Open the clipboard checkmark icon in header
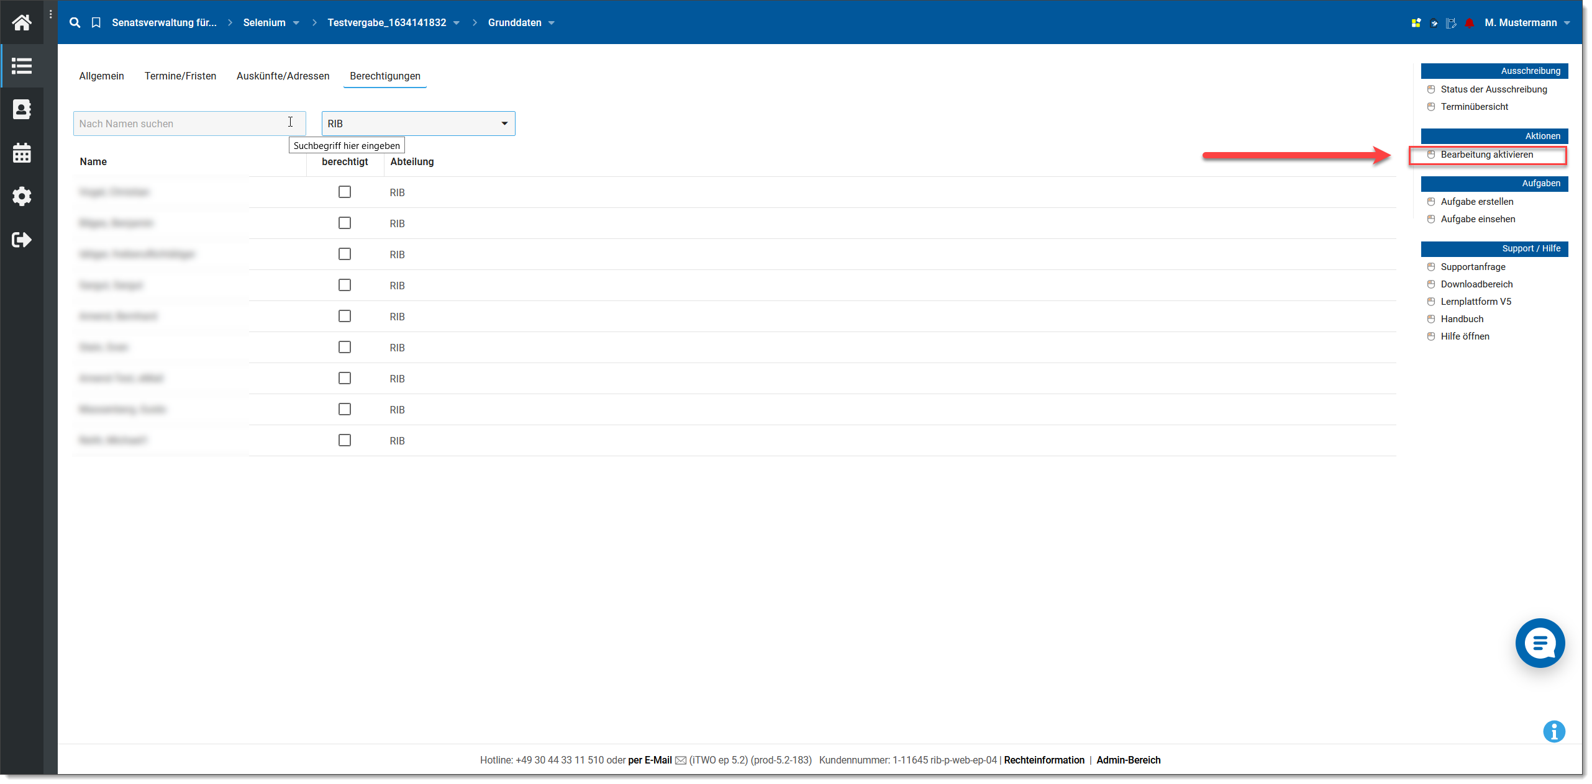 coord(1434,23)
